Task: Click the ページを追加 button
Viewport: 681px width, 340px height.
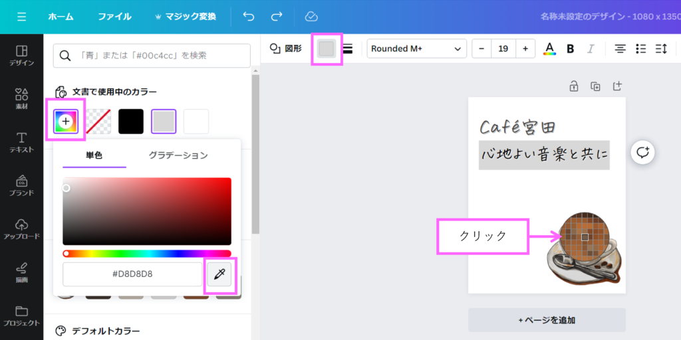Action: (x=547, y=320)
